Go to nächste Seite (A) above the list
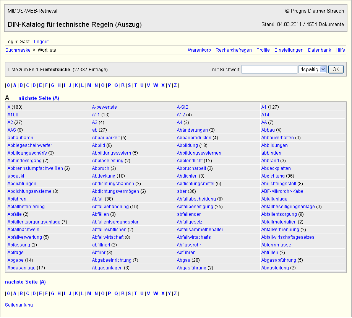 pyautogui.click(x=39, y=98)
